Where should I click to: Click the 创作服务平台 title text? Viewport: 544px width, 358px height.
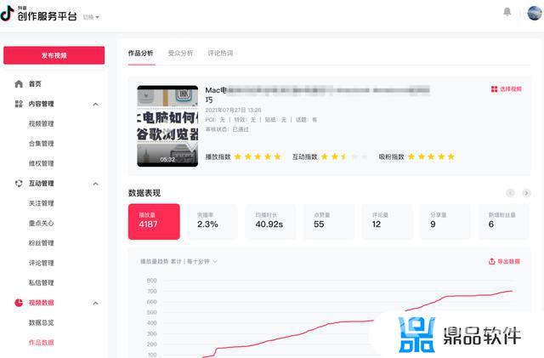tap(48, 16)
